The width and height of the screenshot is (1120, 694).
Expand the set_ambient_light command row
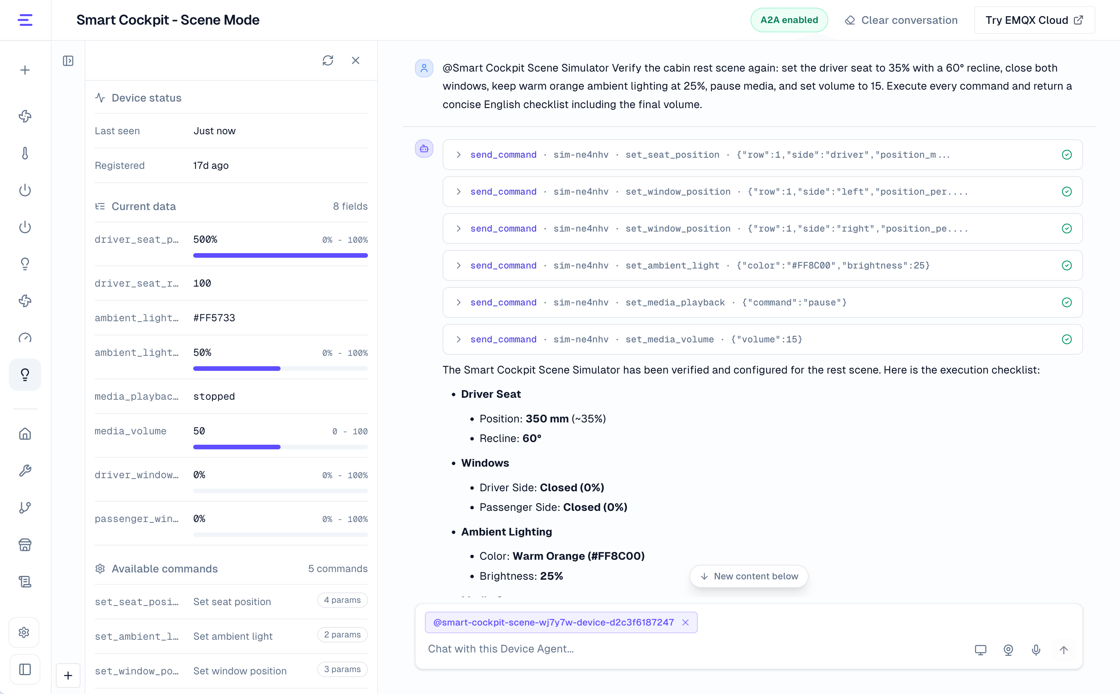(762, 265)
